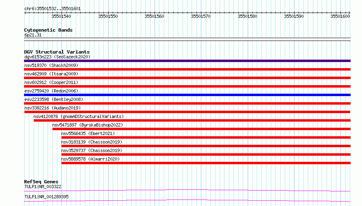The width and height of the screenshot is (362, 206).
Task: Open variant esv2233598 (Bentley2008) label
Action: (54, 99)
